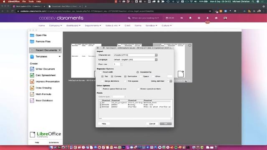This screenshot has height=150, width=267.
Task: Open Forms in Claromentis navigation
Action: click(138, 25)
